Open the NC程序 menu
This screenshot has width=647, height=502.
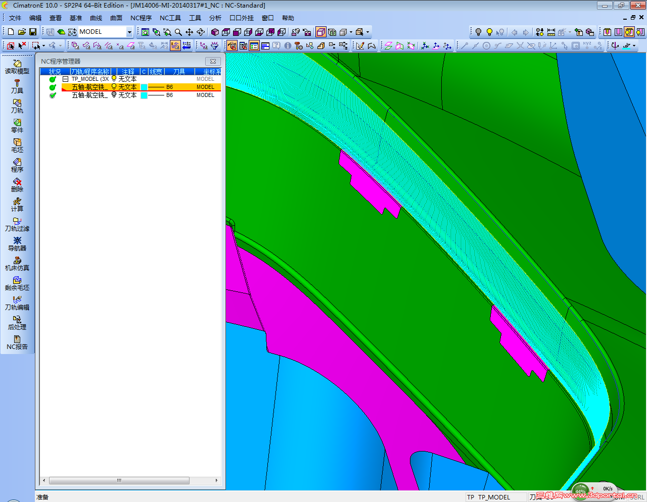click(141, 18)
